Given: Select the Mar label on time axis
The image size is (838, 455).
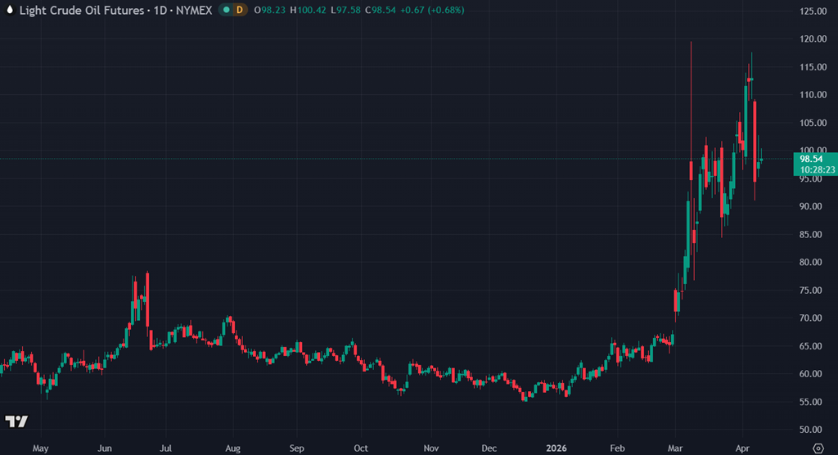Looking at the screenshot, I should click(x=676, y=448).
